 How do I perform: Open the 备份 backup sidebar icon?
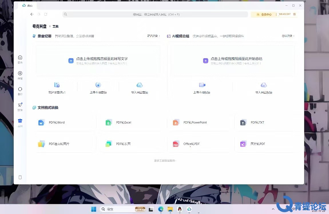click(20, 91)
